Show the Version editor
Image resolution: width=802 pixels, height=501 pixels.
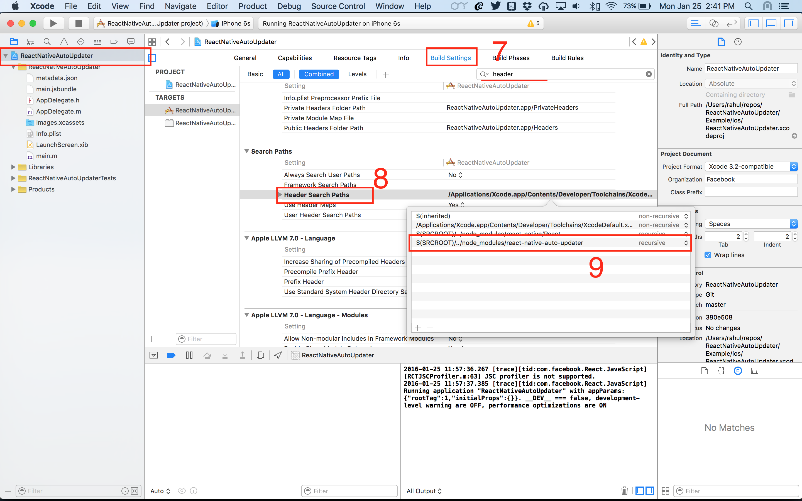732,23
